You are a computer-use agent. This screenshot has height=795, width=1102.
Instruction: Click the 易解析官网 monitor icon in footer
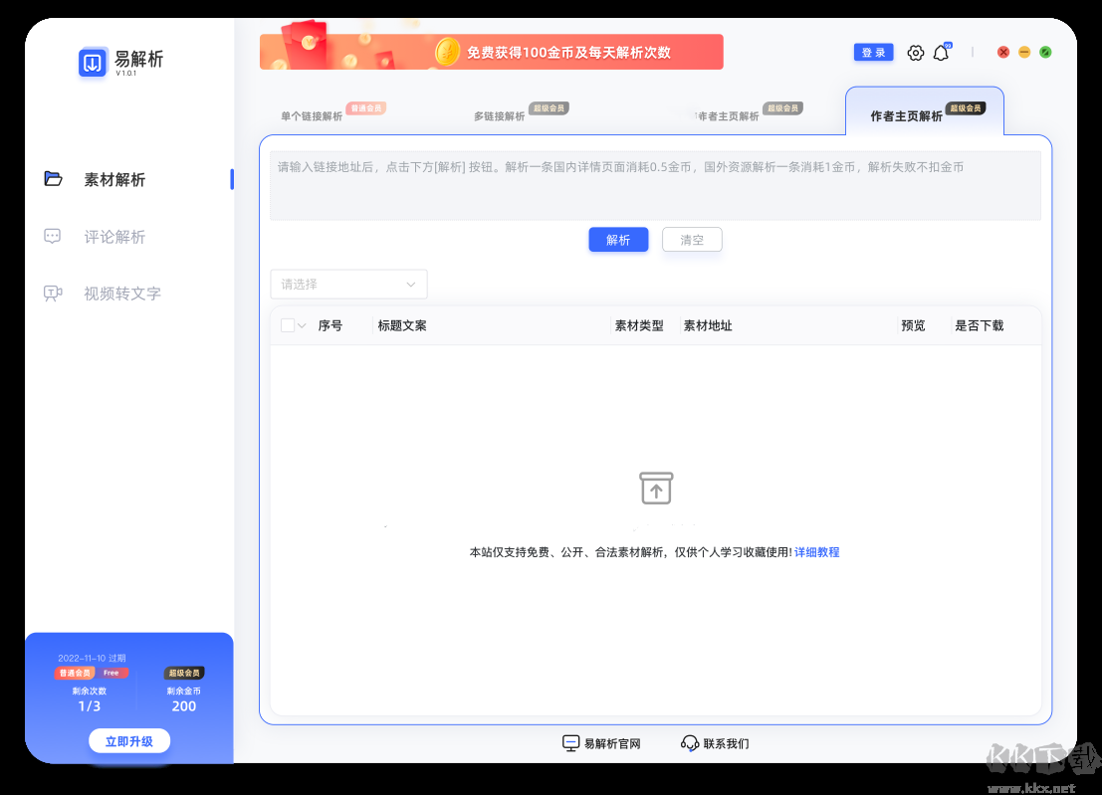pos(569,742)
